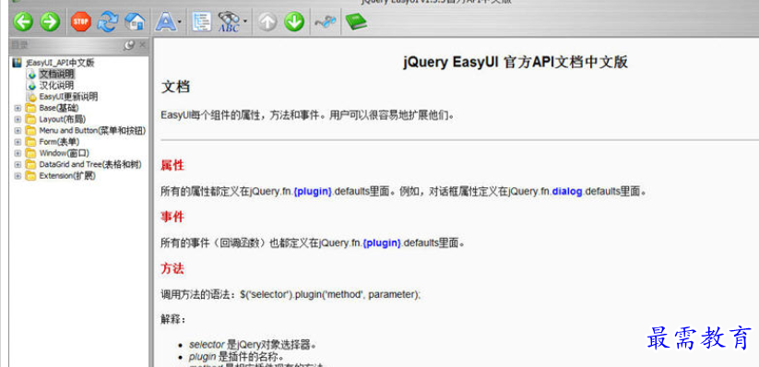Go to next topic with green down arrow
Screen dimensions: 759x367
[294, 21]
